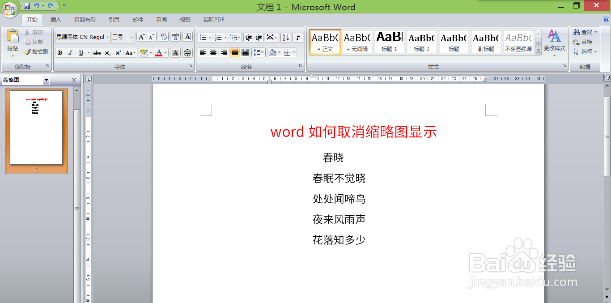The width and height of the screenshot is (611, 303).
Task: Decrease paragraph indent
Action: tap(249, 37)
